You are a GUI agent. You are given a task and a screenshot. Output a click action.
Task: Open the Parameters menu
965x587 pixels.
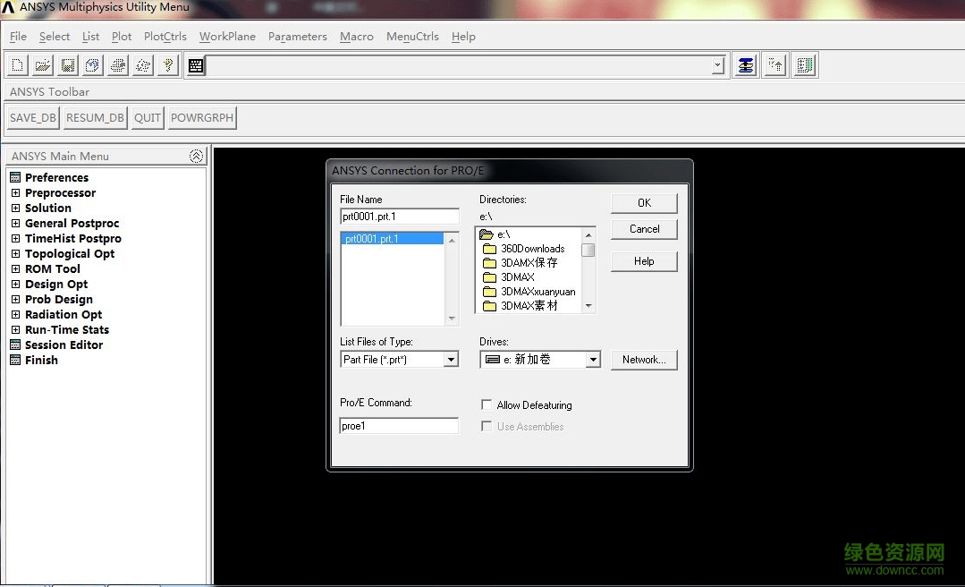pos(297,37)
